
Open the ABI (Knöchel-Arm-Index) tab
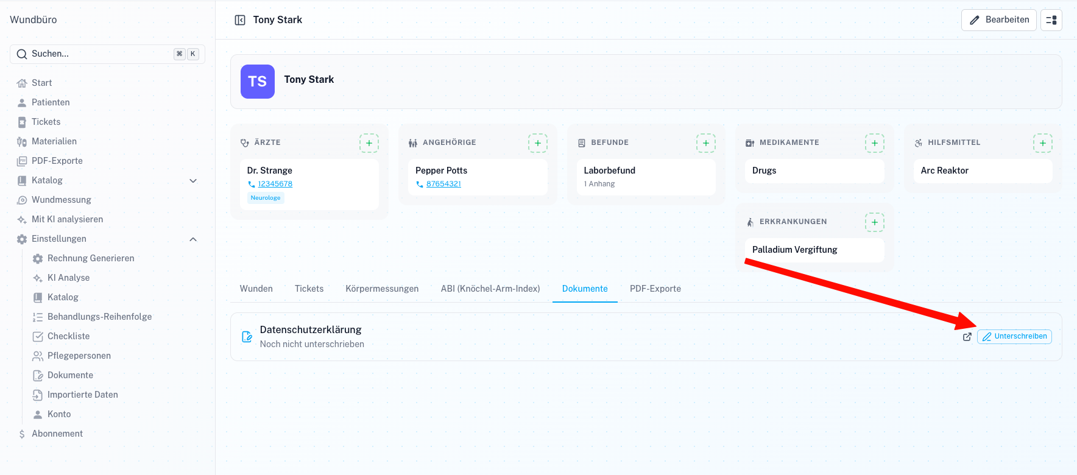(490, 289)
